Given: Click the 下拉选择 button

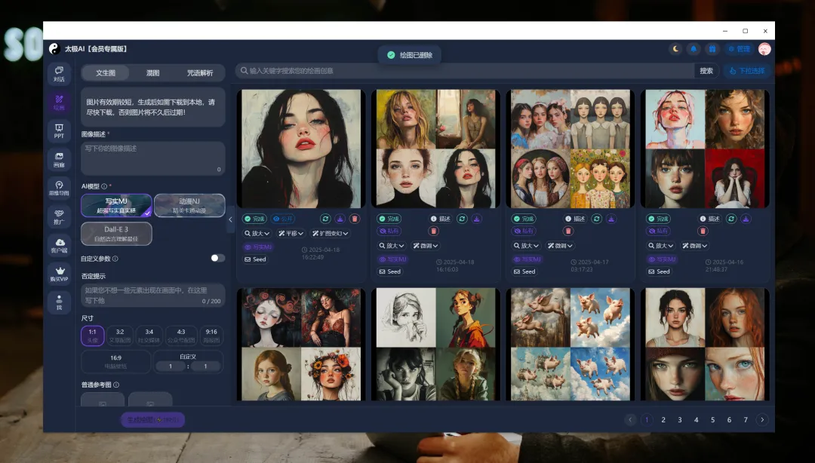Looking at the screenshot, I should pos(747,71).
